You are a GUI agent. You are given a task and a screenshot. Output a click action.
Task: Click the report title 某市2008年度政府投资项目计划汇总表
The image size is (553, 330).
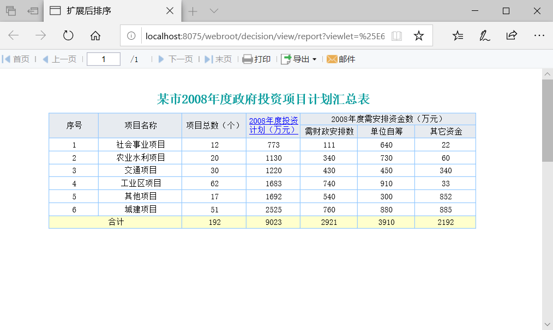(x=263, y=99)
